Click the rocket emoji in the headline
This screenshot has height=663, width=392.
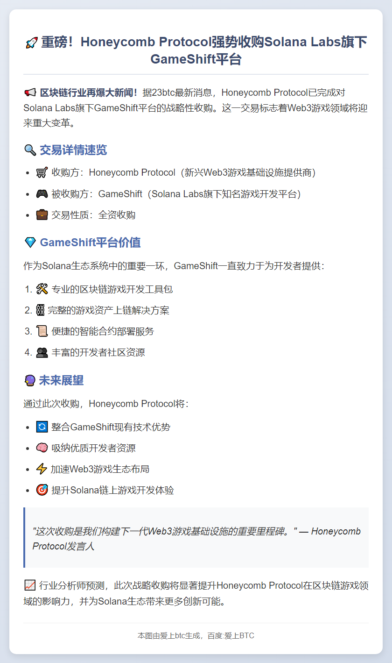pyautogui.click(x=31, y=43)
